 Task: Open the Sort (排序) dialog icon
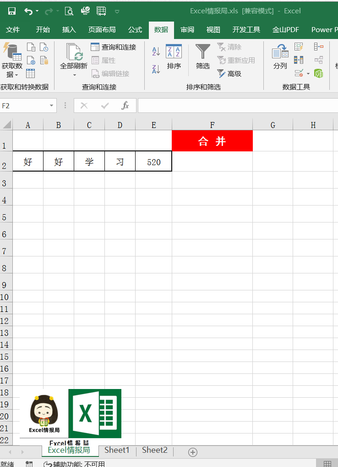(174, 51)
